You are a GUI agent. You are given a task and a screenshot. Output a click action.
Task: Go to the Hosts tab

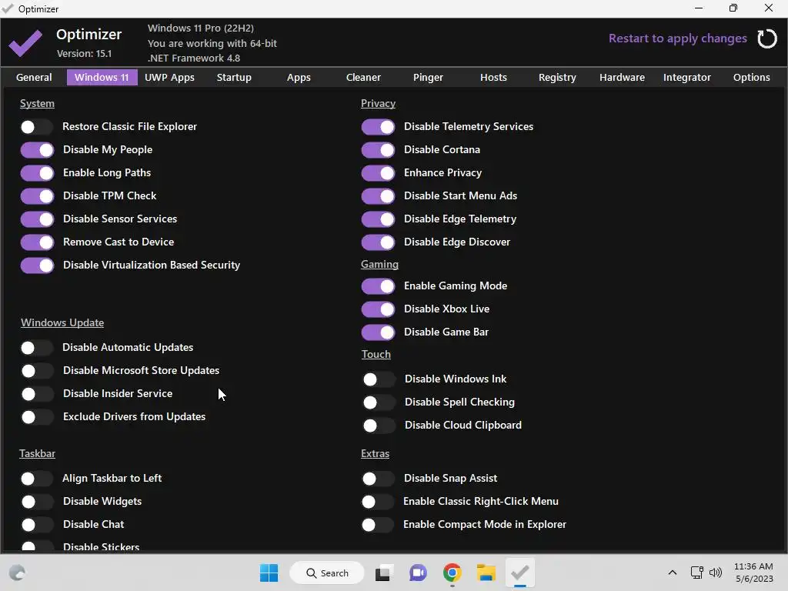tap(493, 78)
